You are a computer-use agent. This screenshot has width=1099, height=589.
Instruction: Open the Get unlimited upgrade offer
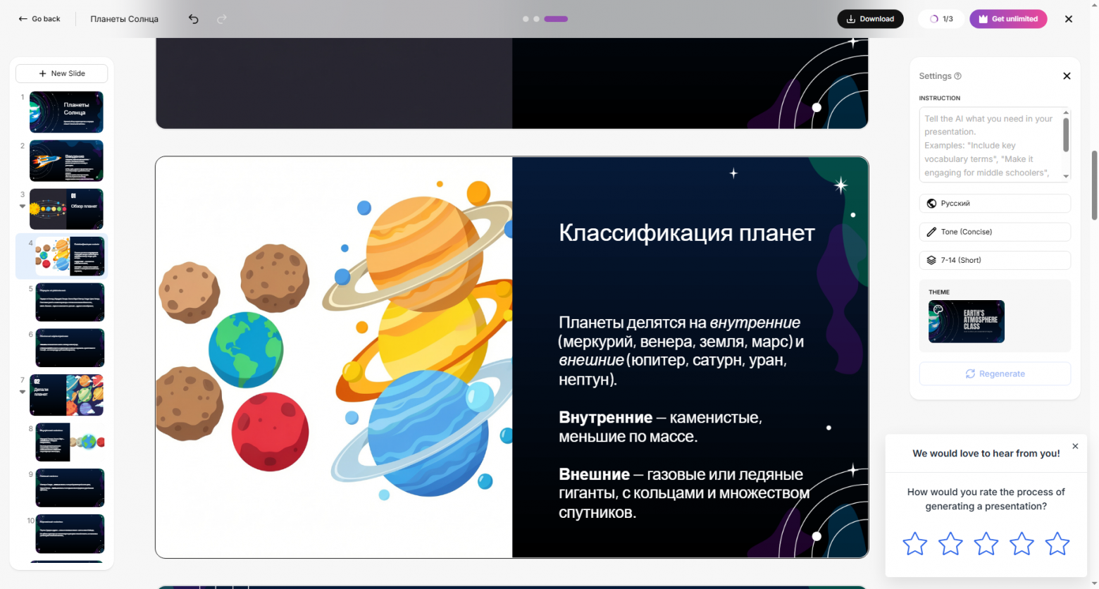(x=1008, y=19)
